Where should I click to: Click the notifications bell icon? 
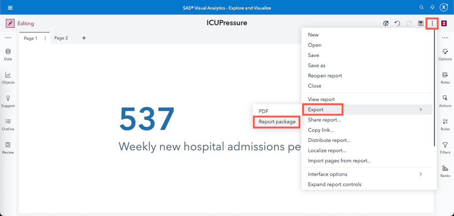click(x=432, y=7)
